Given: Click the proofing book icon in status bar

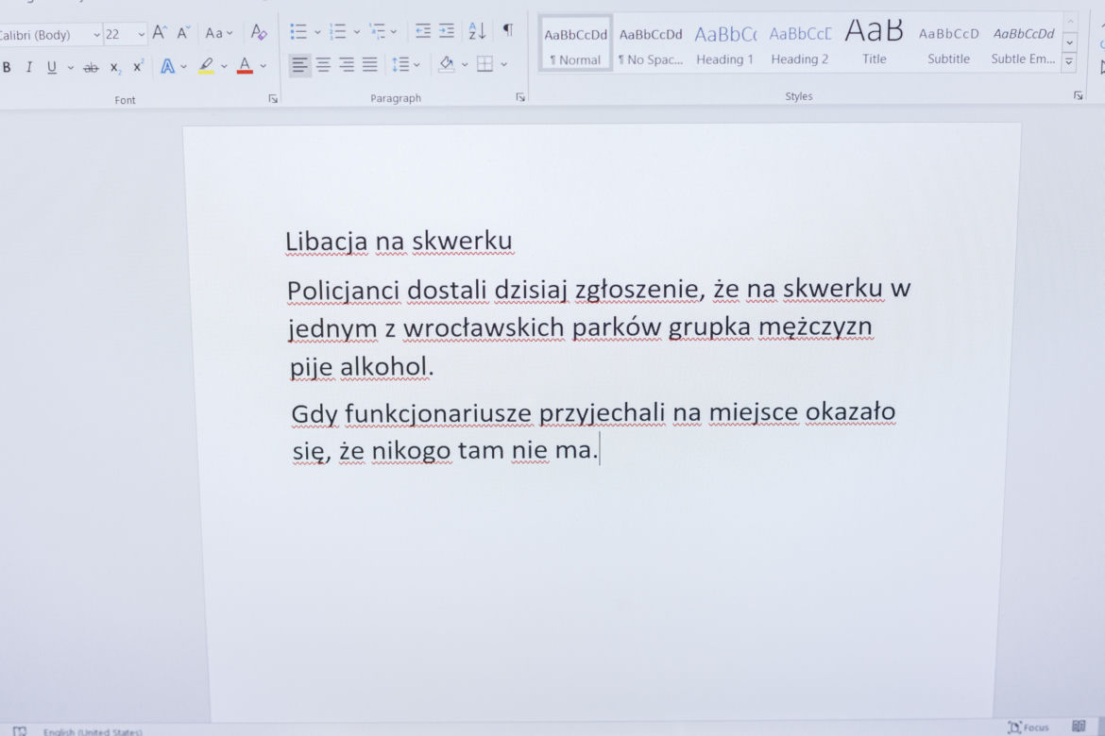Looking at the screenshot, I should pyautogui.click(x=19, y=731).
